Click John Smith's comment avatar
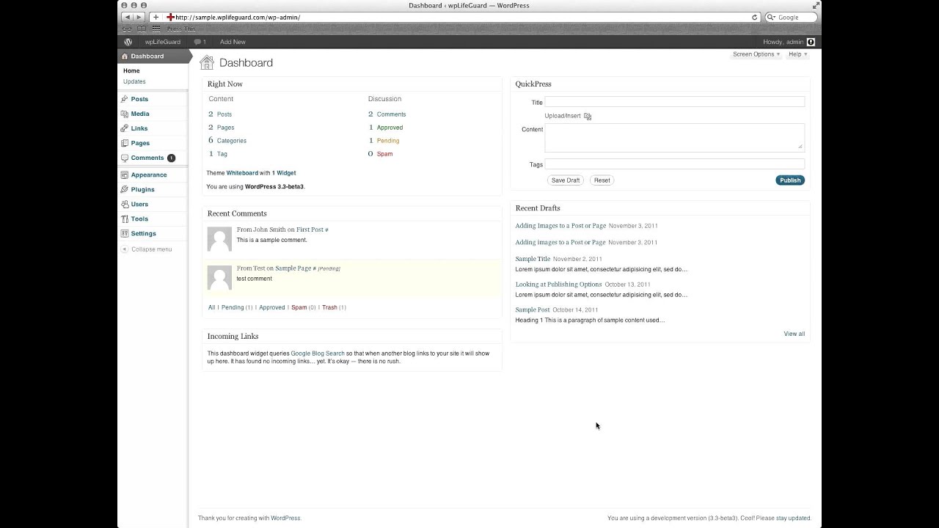The image size is (939, 528). [x=219, y=239]
